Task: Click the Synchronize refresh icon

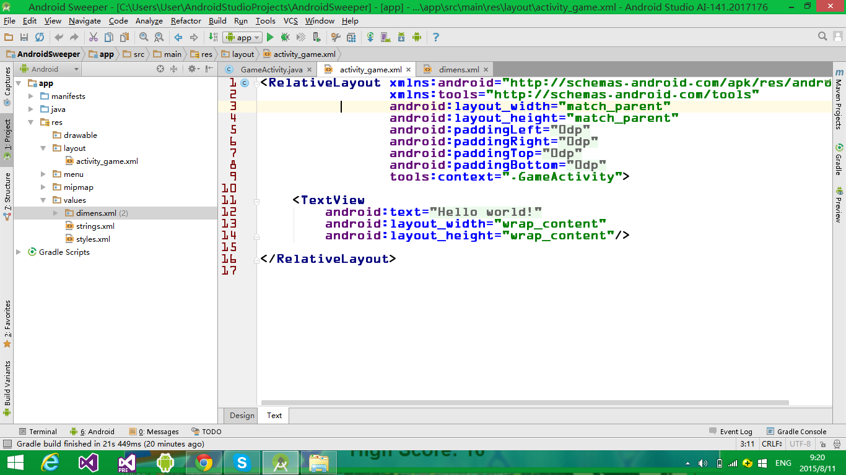Action: pyautogui.click(x=40, y=37)
